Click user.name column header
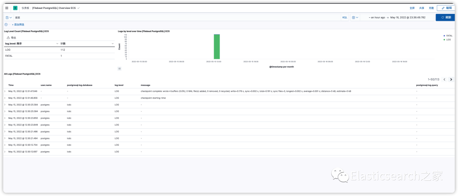 (46, 85)
